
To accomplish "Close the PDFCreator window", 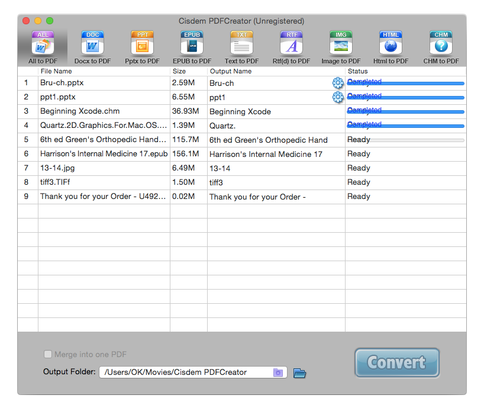I will click(26, 21).
